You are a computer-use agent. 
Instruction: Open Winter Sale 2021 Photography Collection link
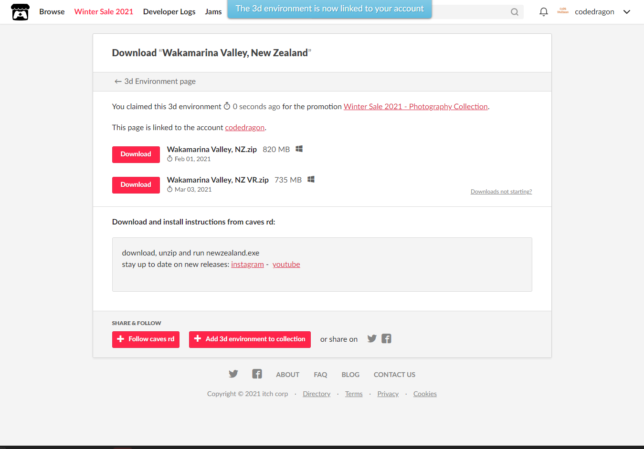click(416, 106)
